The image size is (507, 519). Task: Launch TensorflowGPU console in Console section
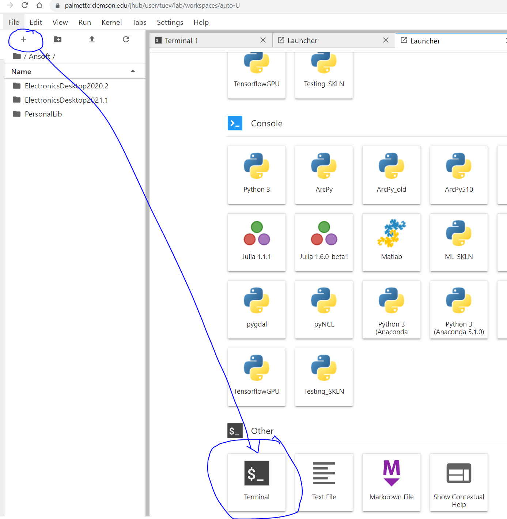[257, 377]
